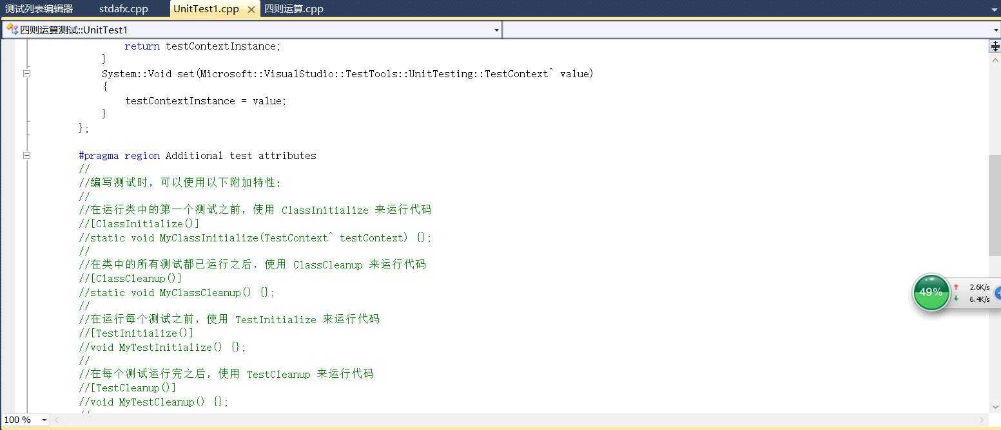The width and height of the screenshot is (1001, 430).
Task: Click the "System::Void set" declaration line
Action: tap(347, 73)
